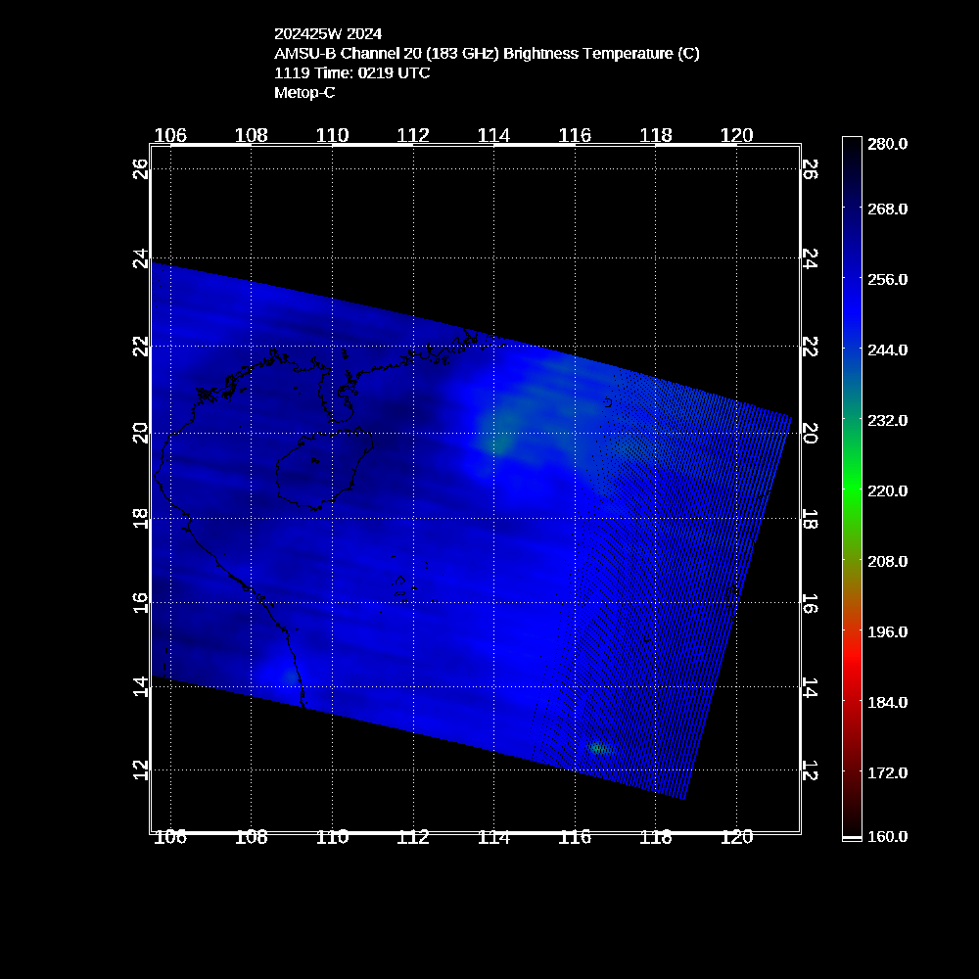Click the Hainan island outline on the map

click(x=325, y=469)
